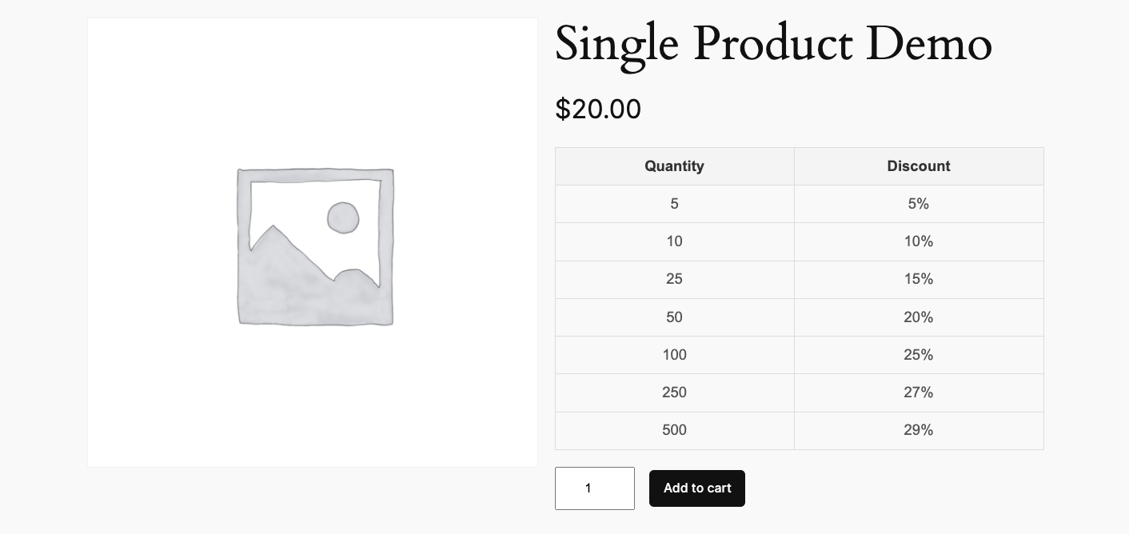This screenshot has width=1129, height=534.
Task: Click the Single Product Demo title
Action: pos(772,44)
